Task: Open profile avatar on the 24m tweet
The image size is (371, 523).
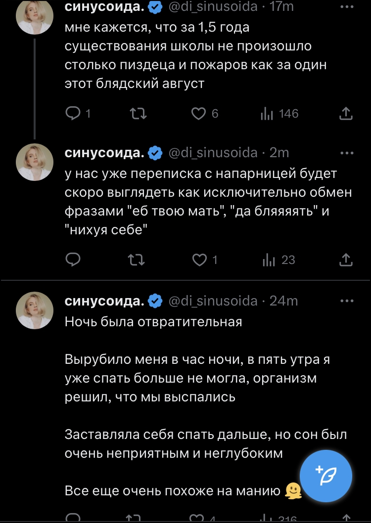Action: (35, 310)
